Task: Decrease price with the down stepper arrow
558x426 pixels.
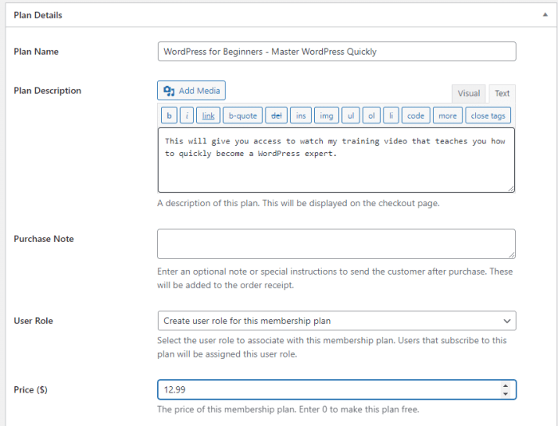Action: click(505, 393)
